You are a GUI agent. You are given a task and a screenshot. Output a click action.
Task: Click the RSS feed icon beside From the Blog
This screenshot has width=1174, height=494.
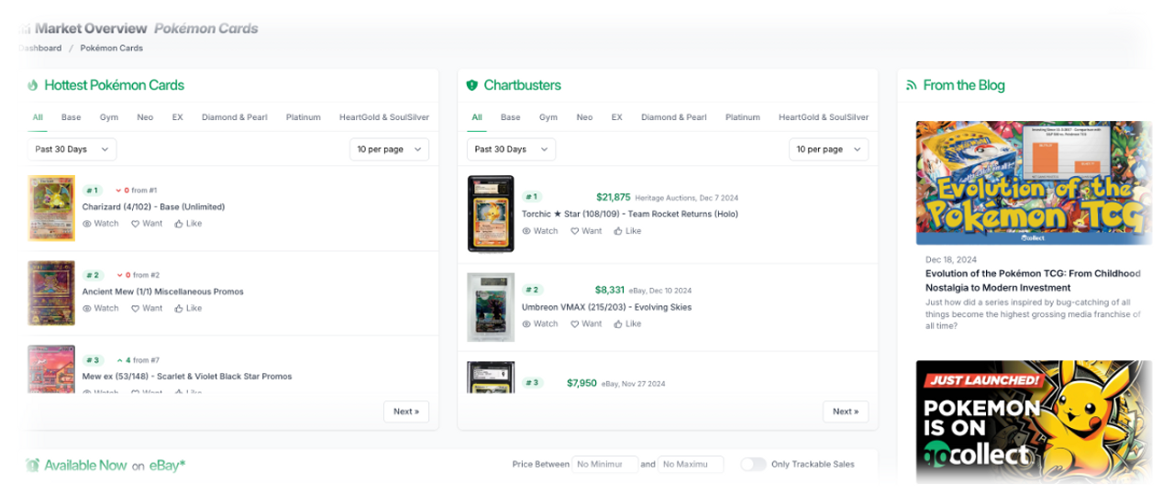[912, 85]
